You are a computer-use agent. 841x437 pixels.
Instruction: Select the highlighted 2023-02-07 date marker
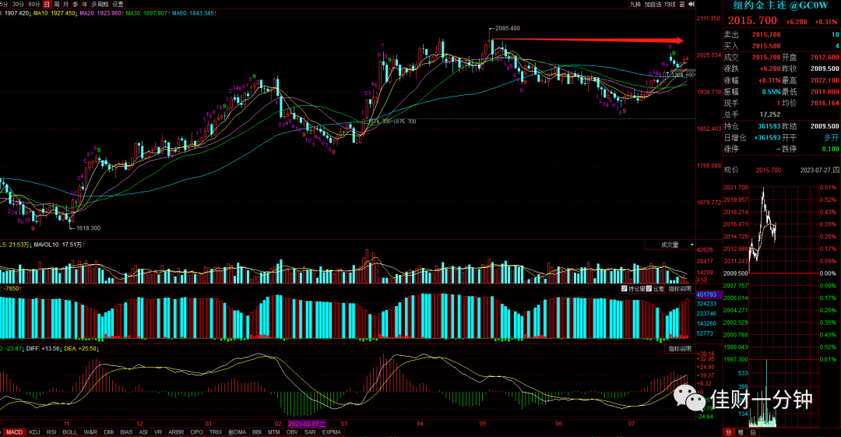[x=307, y=424]
